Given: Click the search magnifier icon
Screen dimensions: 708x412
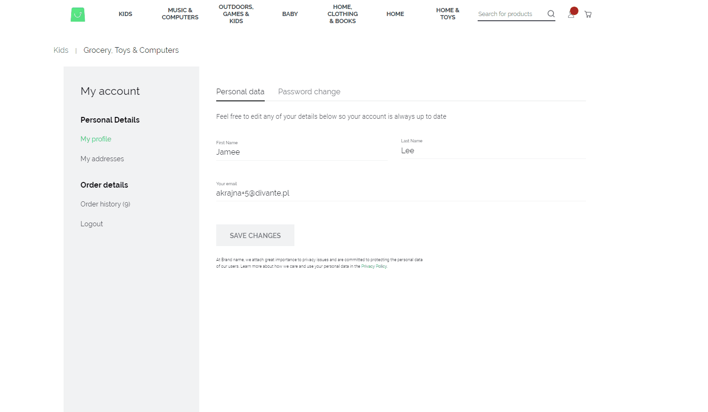Looking at the screenshot, I should pyautogui.click(x=551, y=14).
